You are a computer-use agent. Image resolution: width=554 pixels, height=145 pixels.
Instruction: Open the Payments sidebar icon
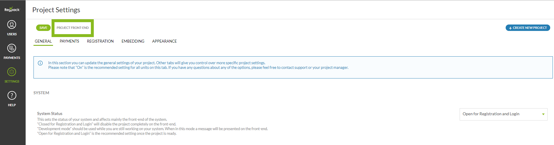[x=12, y=48]
